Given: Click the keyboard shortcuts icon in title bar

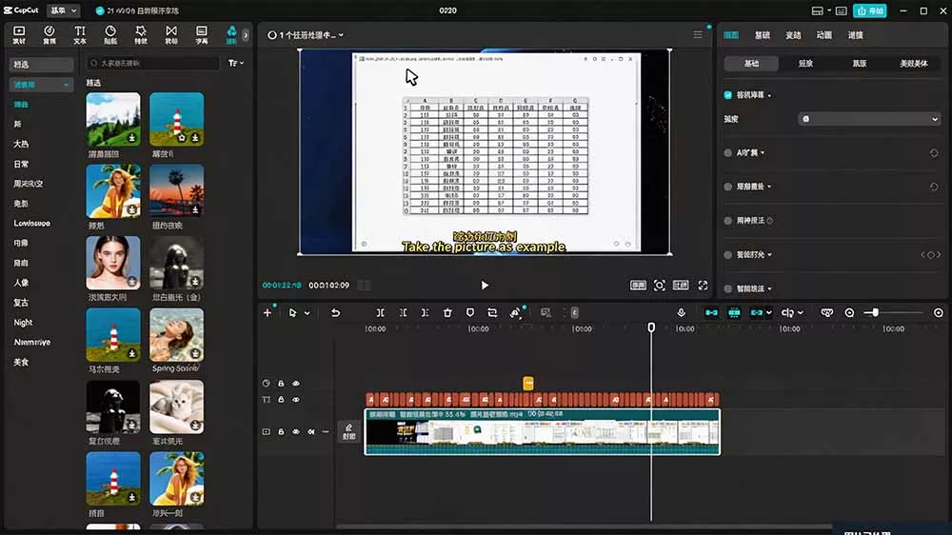Looking at the screenshot, I should point(841,10).
